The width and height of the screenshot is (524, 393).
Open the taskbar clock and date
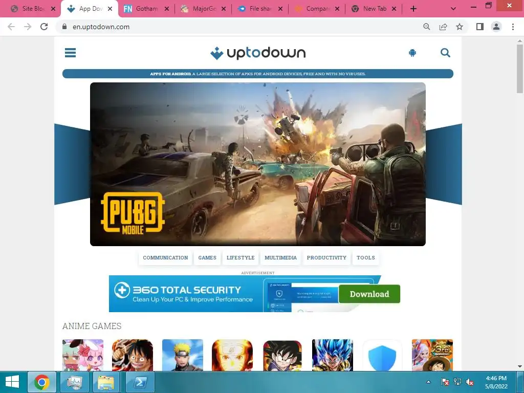[x=496, y=382]
